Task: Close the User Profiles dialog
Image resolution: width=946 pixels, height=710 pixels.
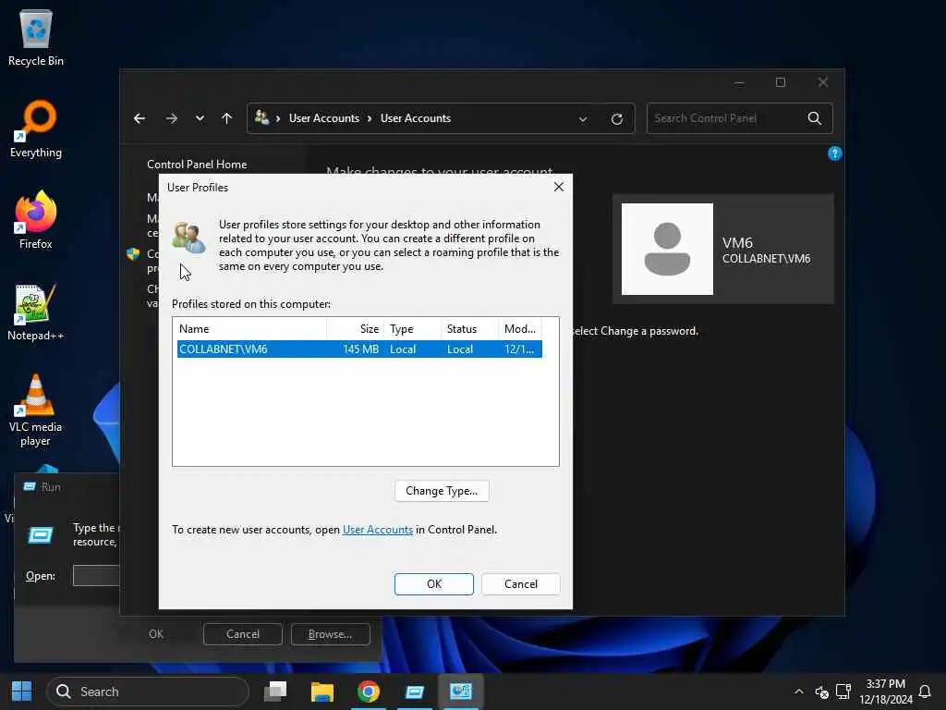Action: pyautogui.click(x=559, y=187)
